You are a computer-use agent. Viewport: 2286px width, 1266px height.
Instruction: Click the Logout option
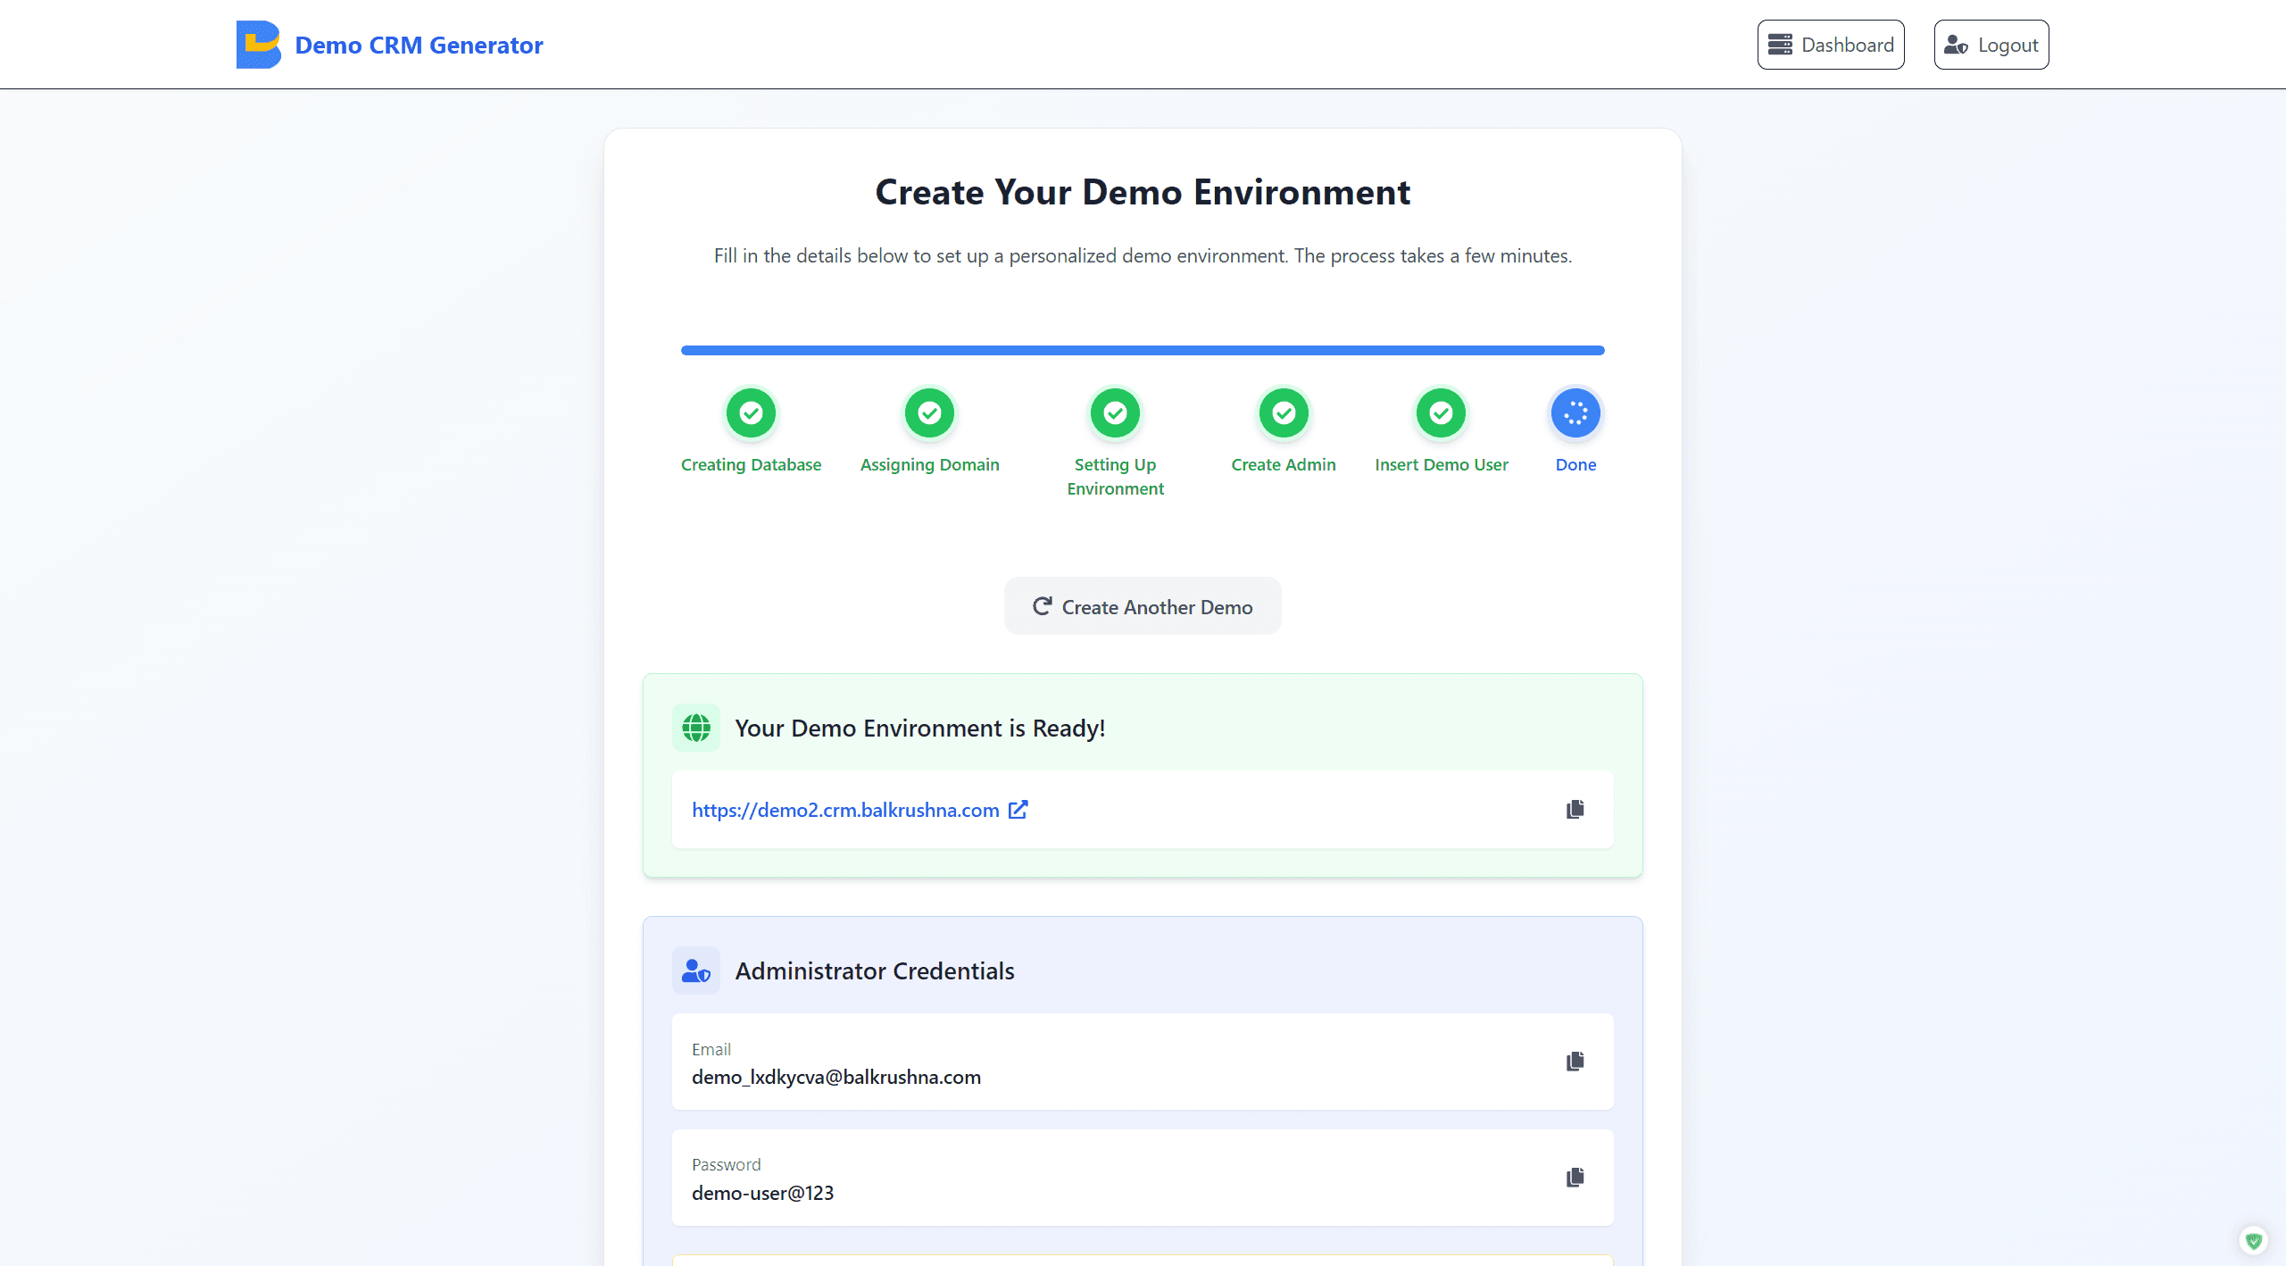point(1991,44)
